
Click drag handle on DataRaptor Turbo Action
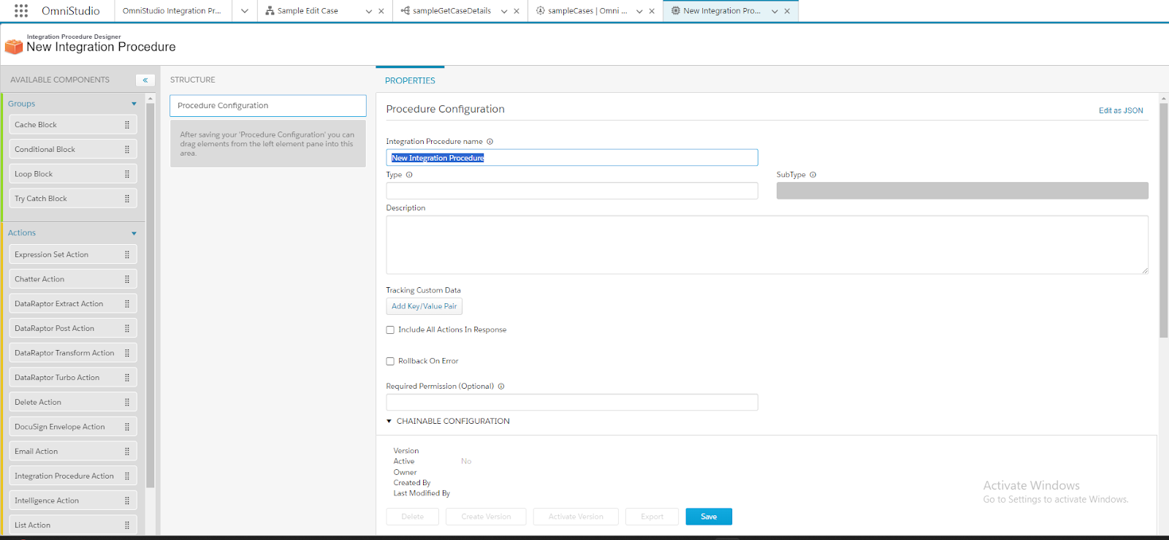point(127,378)
